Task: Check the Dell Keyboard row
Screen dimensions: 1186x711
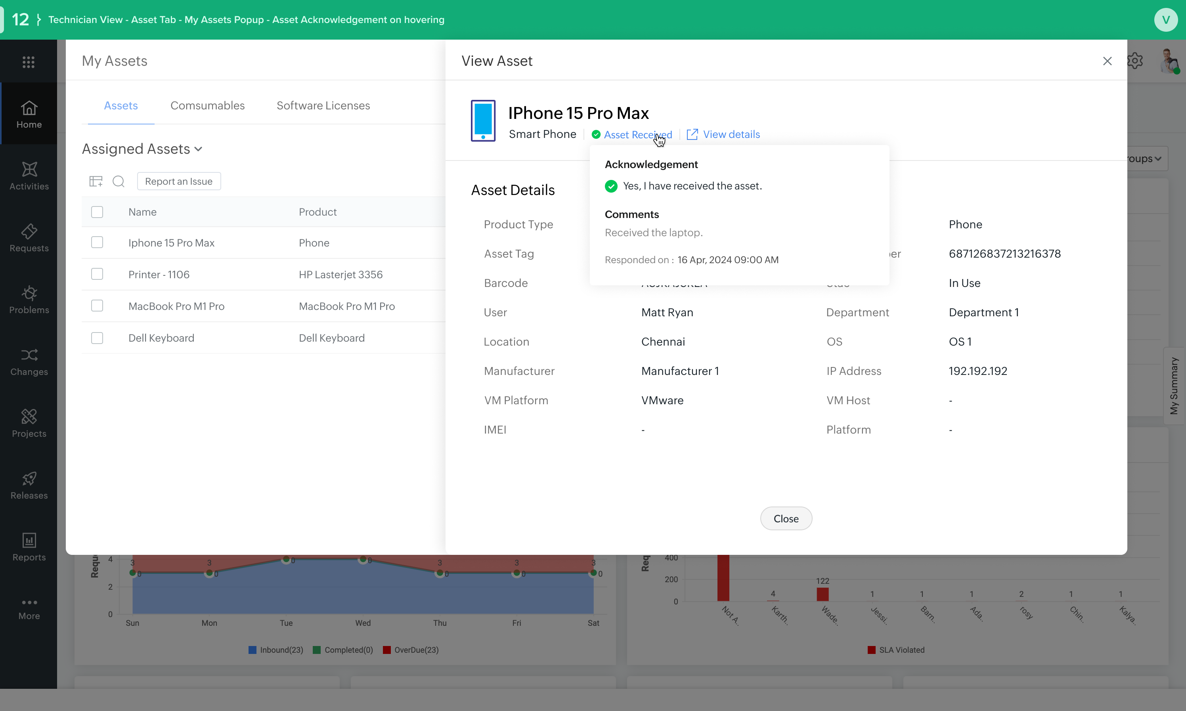Action: (97, 338)
